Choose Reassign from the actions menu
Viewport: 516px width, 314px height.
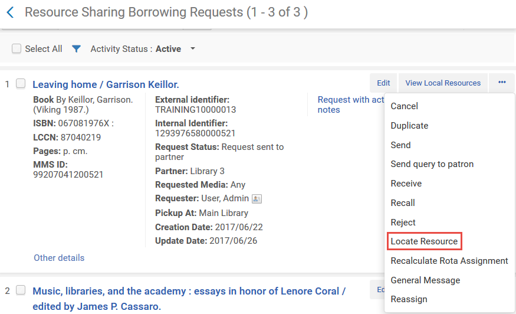(409, 299)
